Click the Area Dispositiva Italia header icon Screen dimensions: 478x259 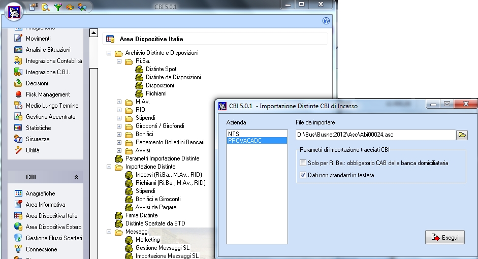pyautogui.click(x=110, y=39)
